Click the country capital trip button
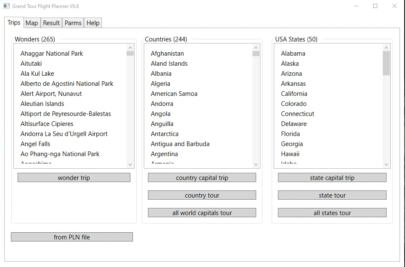This screenshot has width=405, height=267. (202, 178)
